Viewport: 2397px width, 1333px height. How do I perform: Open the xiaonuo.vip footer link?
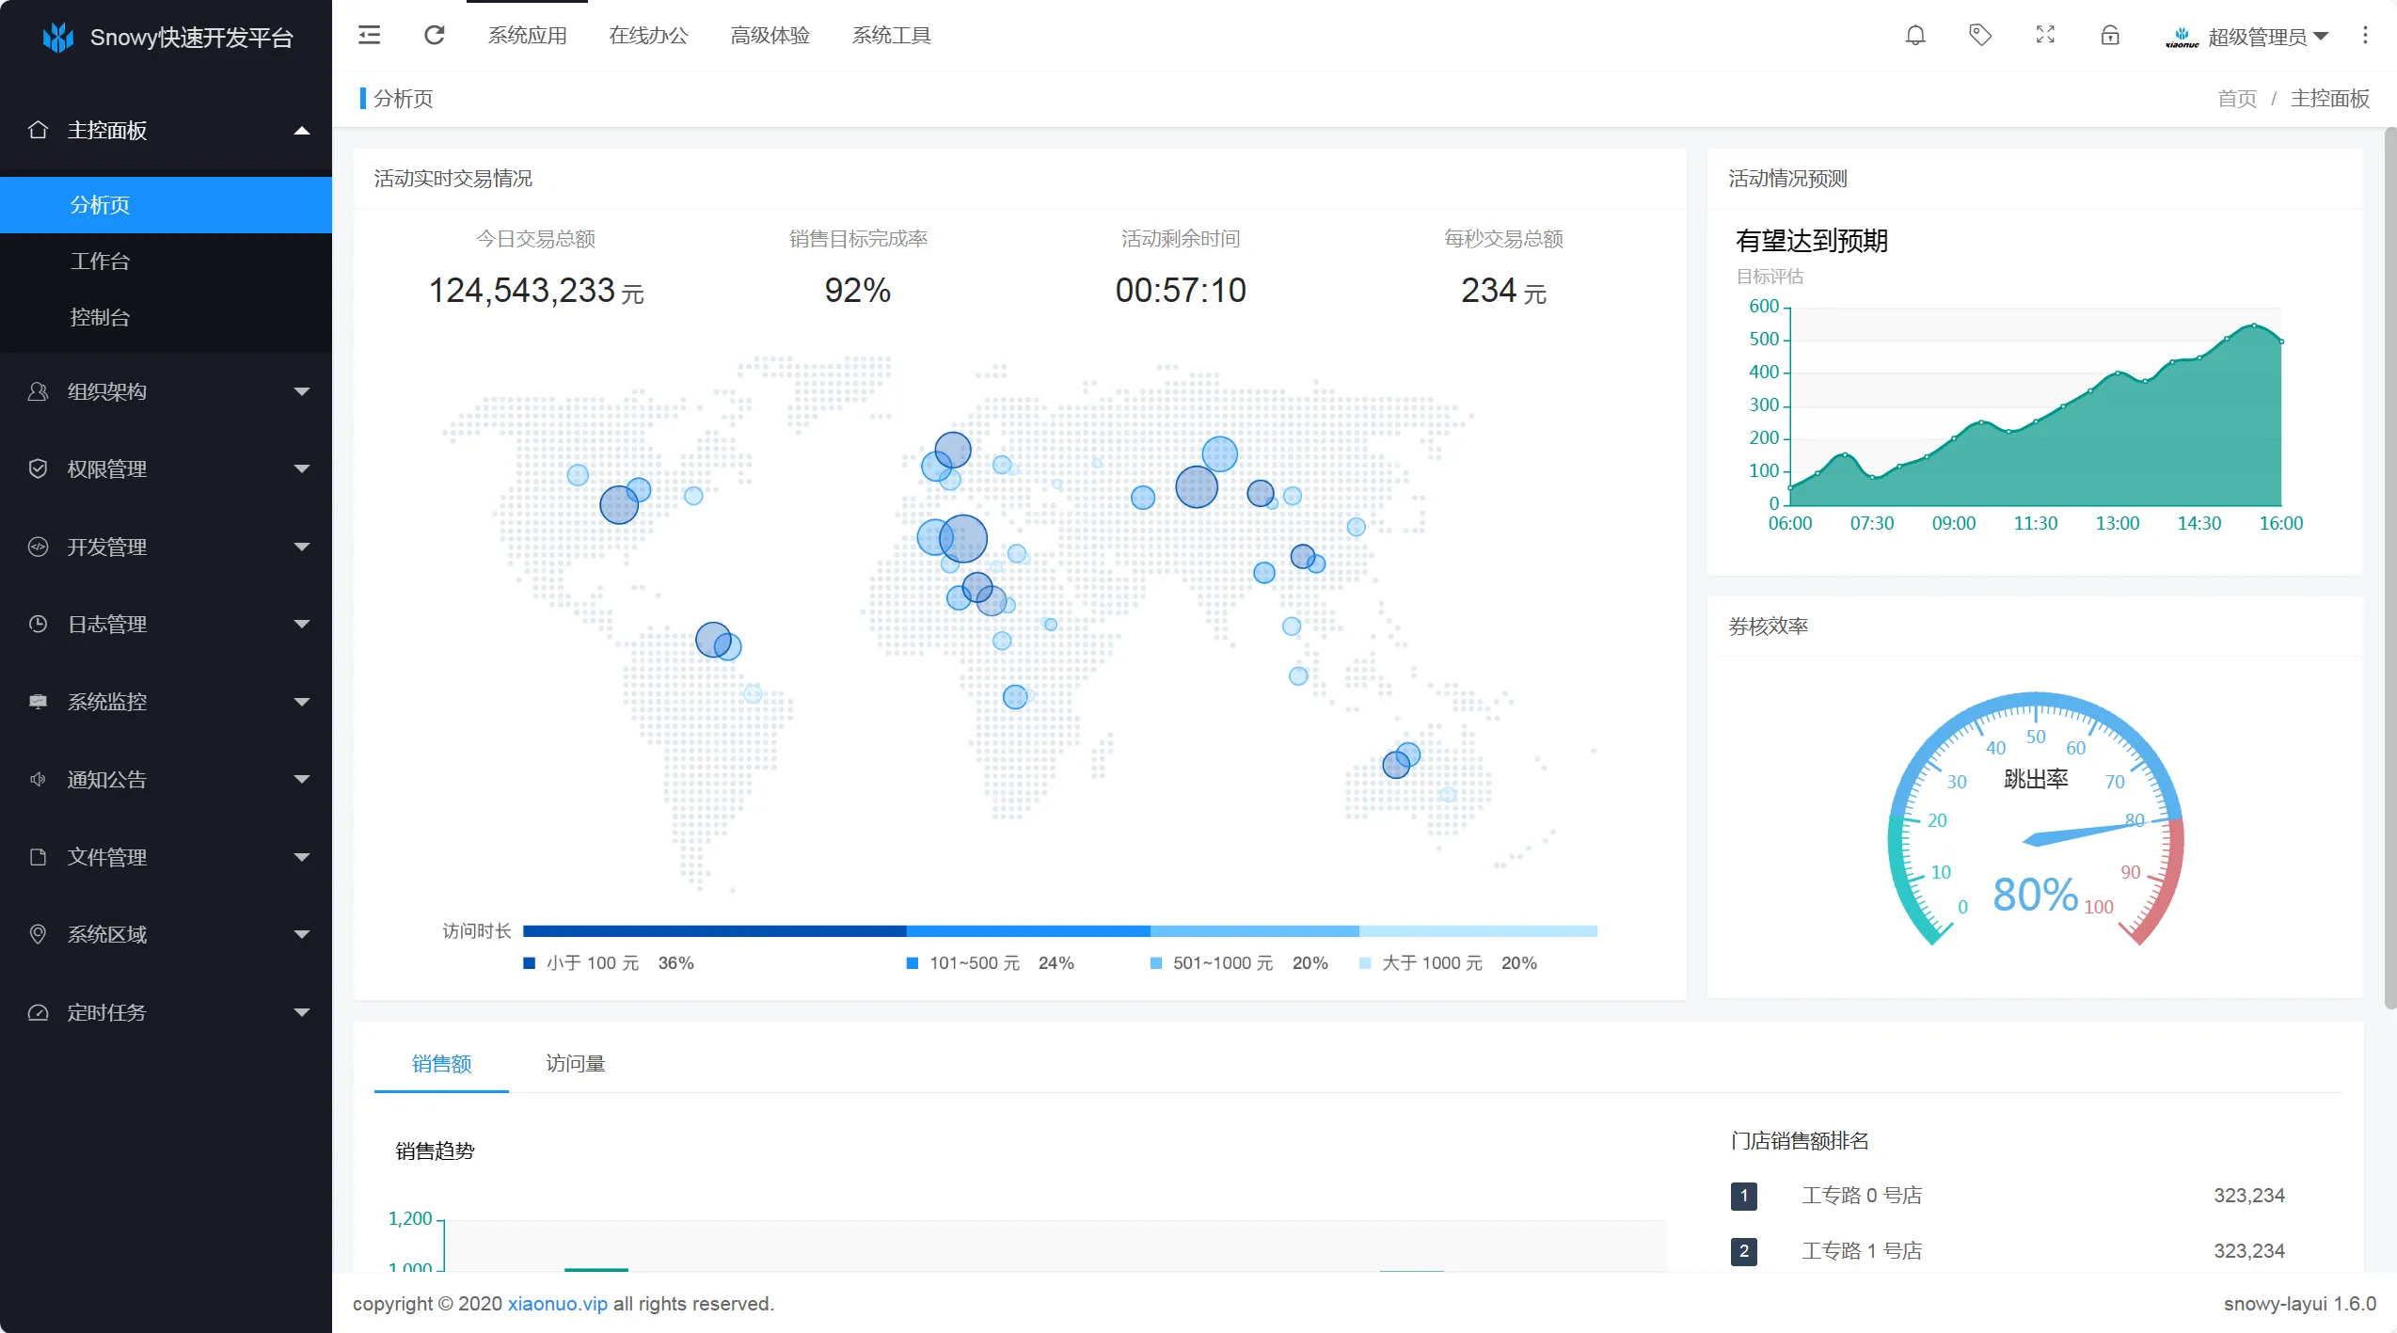point(557,1304)
